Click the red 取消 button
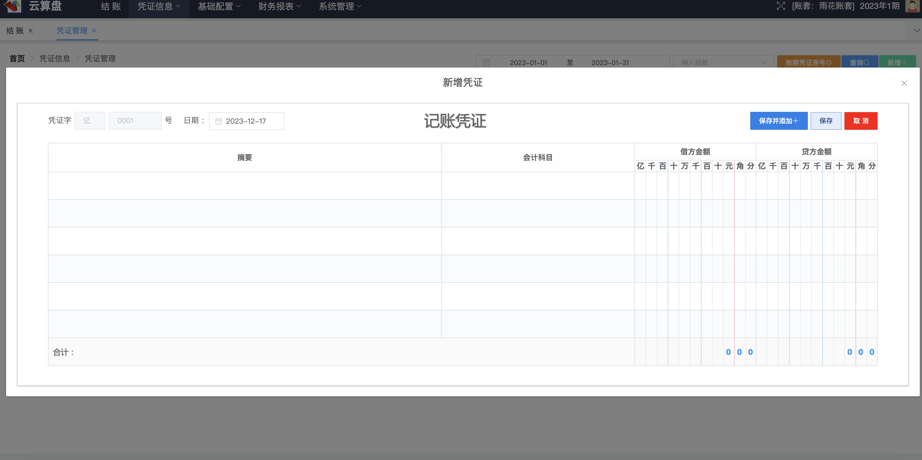 861,121
